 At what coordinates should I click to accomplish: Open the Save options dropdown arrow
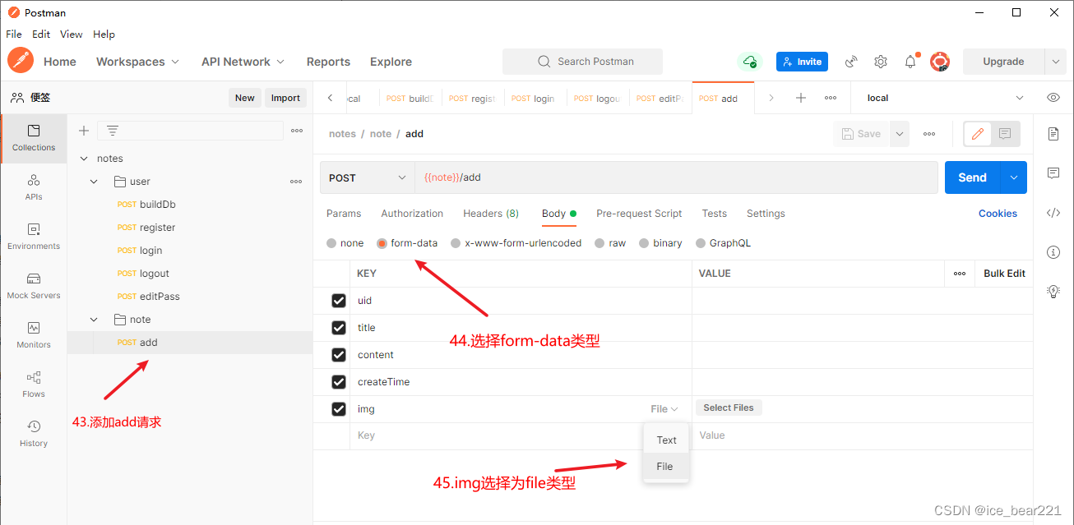click(900, 134)
